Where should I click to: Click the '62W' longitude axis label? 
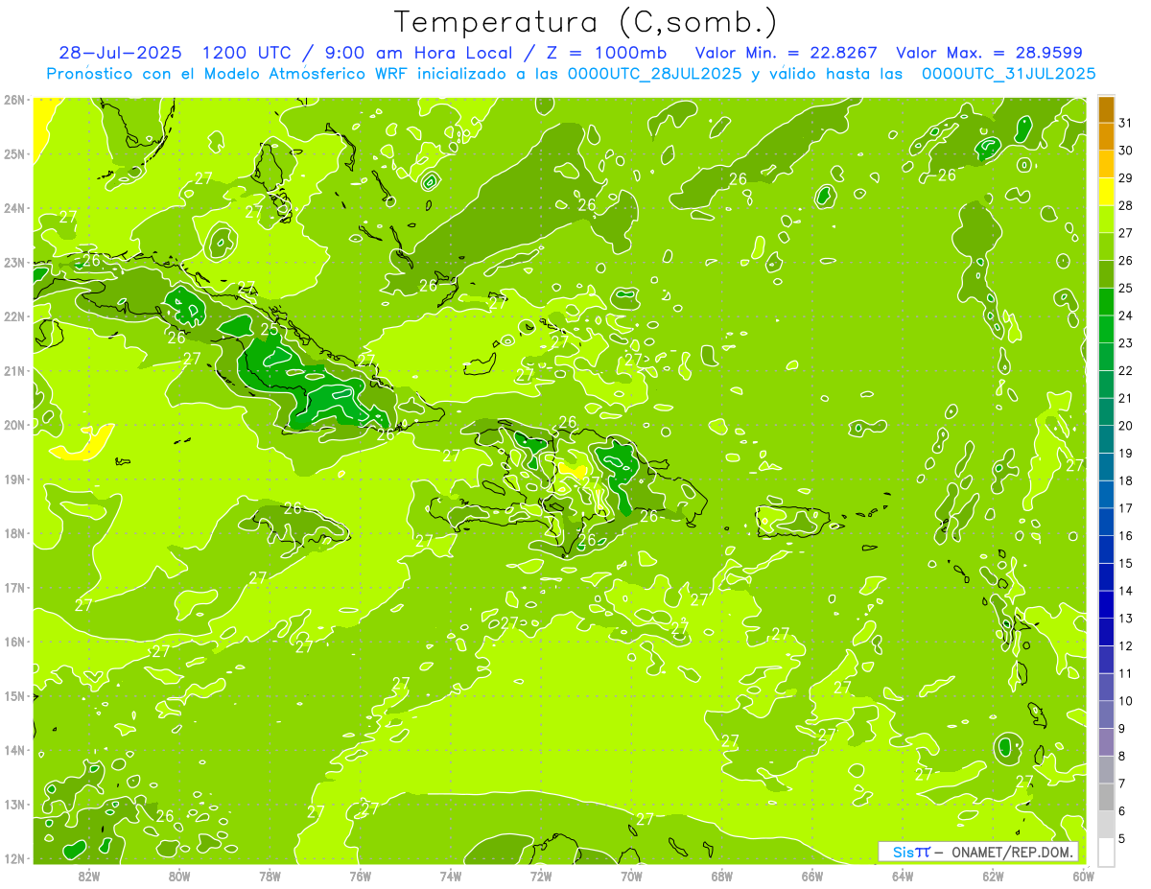click(x=994, y=876)
